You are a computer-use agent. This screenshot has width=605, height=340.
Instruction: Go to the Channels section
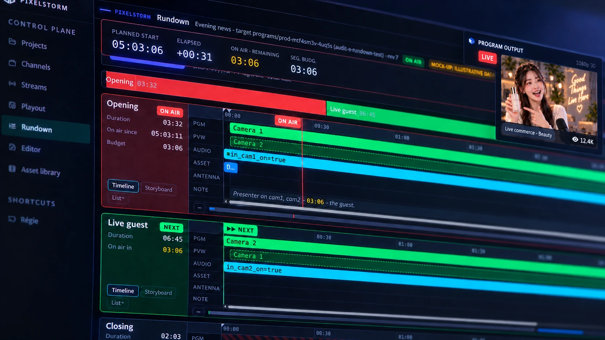[36, 66]
